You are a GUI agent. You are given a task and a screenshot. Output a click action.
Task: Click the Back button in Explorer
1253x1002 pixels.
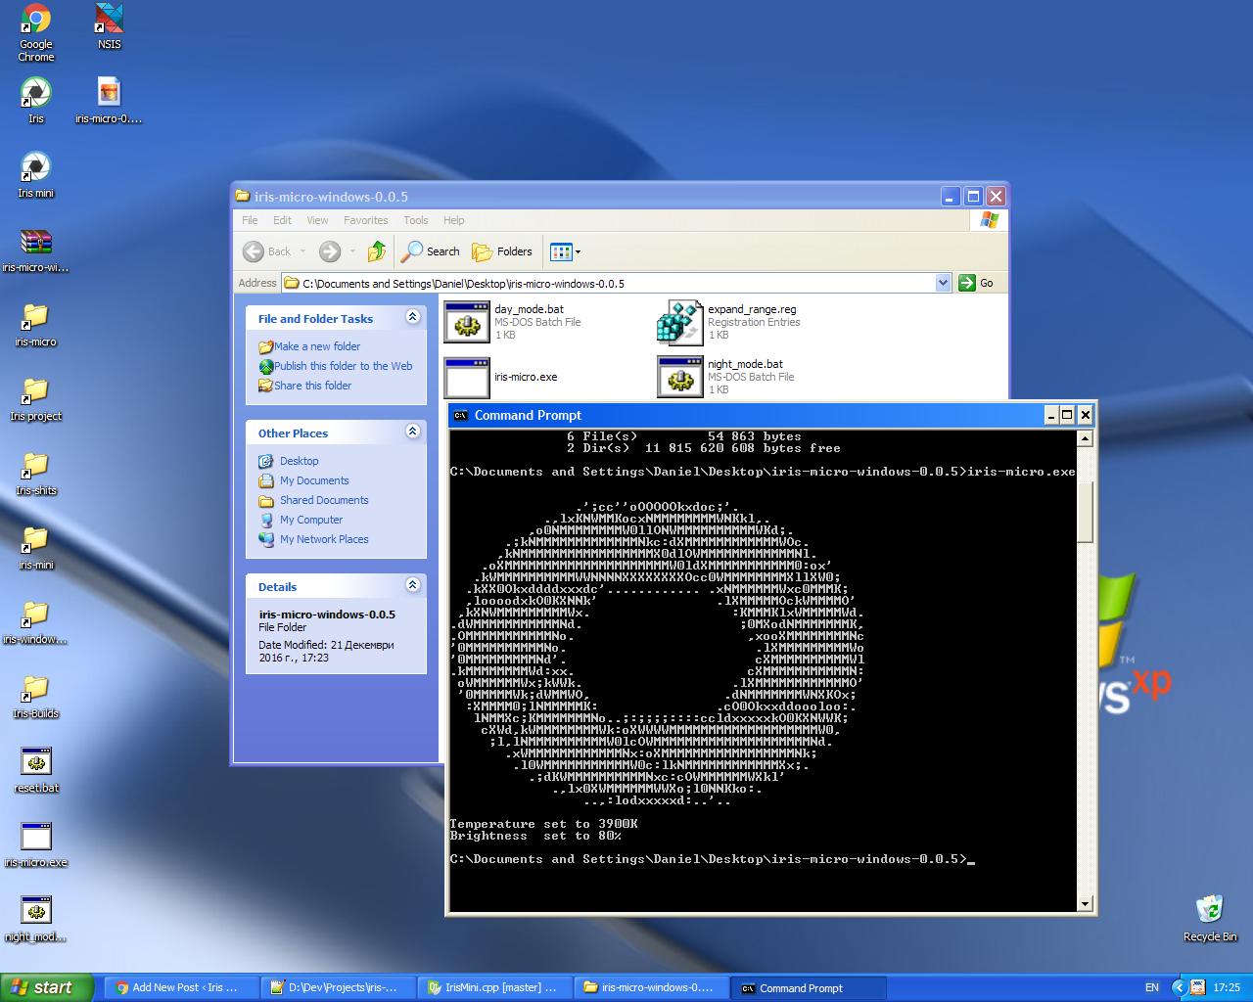click(x=267, y=251)
